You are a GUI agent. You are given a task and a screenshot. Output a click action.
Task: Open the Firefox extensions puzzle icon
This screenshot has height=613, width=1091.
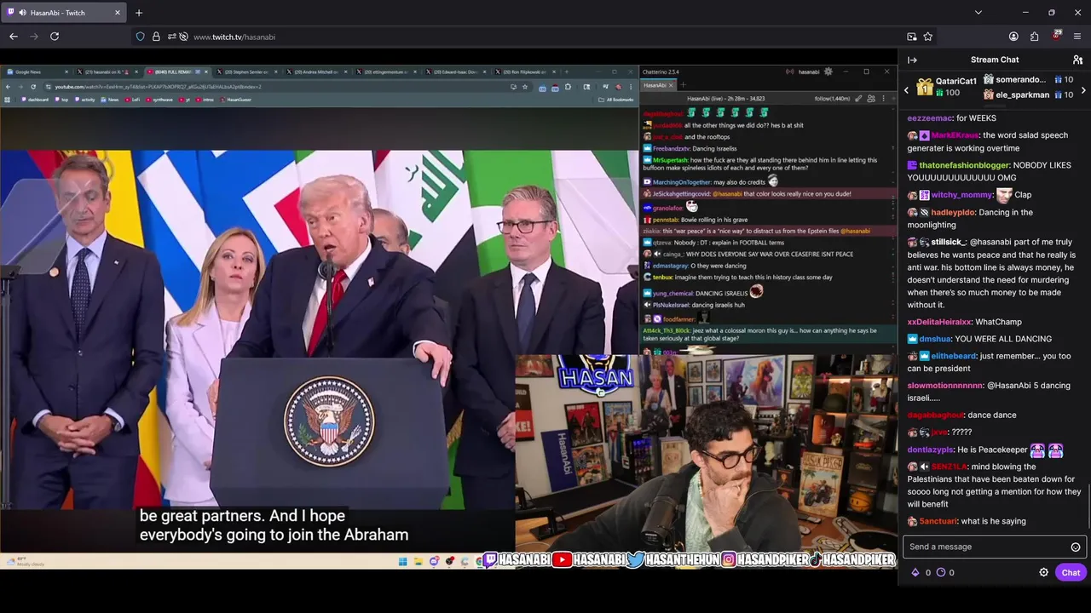(x=1035, y=37)
